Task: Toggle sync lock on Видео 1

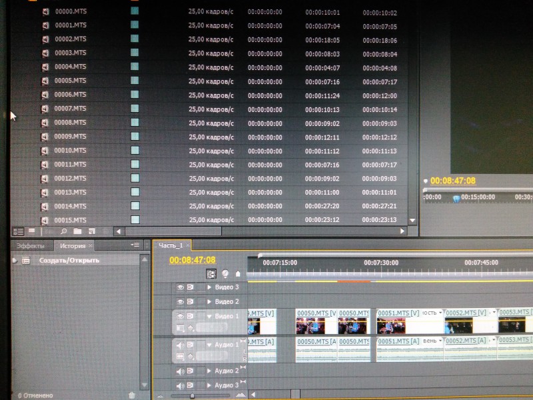Action: [190, 316]
